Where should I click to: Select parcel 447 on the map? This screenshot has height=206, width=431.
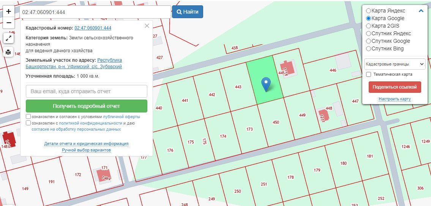[355, 101]
